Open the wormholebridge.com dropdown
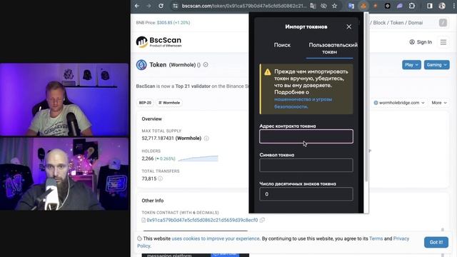This screenshot has height=257, width=457. [x=399, y=103]
